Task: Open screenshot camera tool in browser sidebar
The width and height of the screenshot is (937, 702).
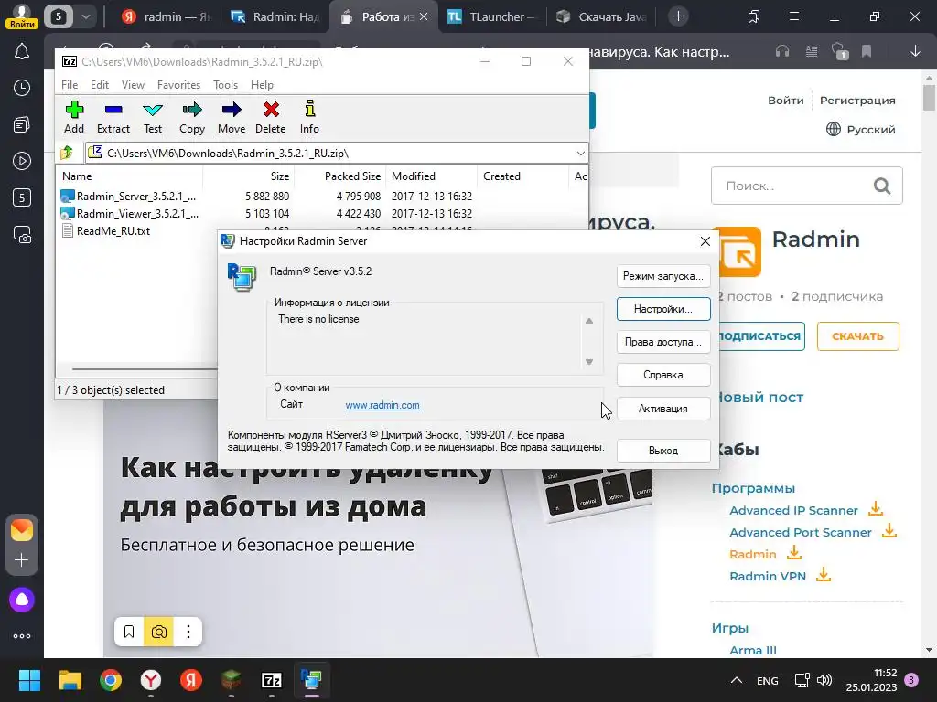Action: [x=22, y=235]
